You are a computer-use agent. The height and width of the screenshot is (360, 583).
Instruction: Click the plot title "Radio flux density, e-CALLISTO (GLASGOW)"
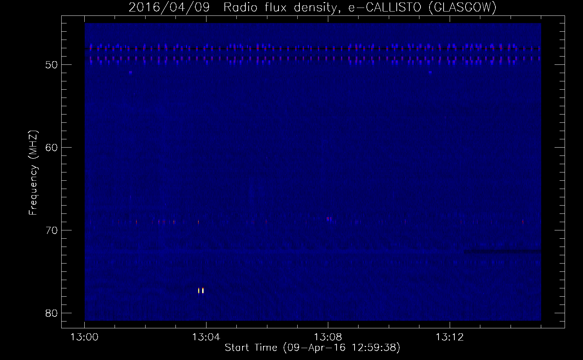360,7
